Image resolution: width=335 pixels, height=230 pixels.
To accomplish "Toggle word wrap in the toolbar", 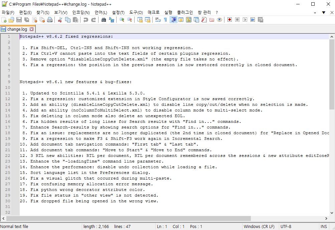I will tap(158, 20).
